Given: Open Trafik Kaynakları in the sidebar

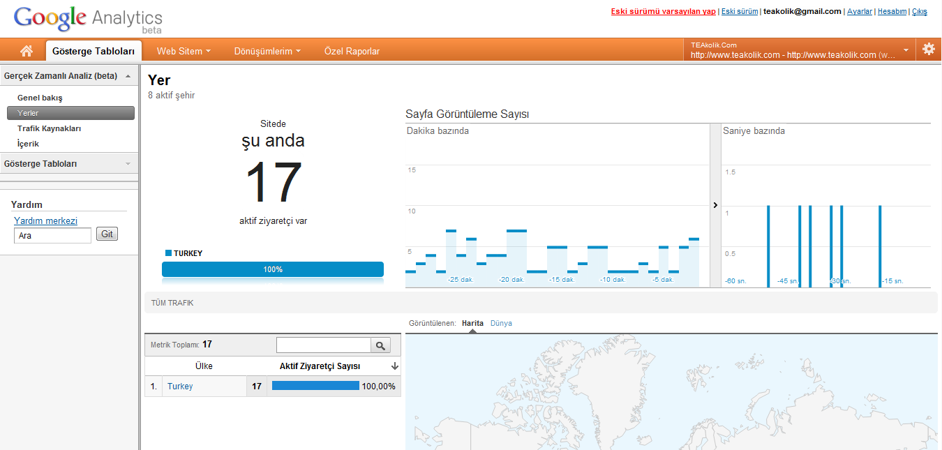Looking at the screenshot, I should [x=50, y=128].
